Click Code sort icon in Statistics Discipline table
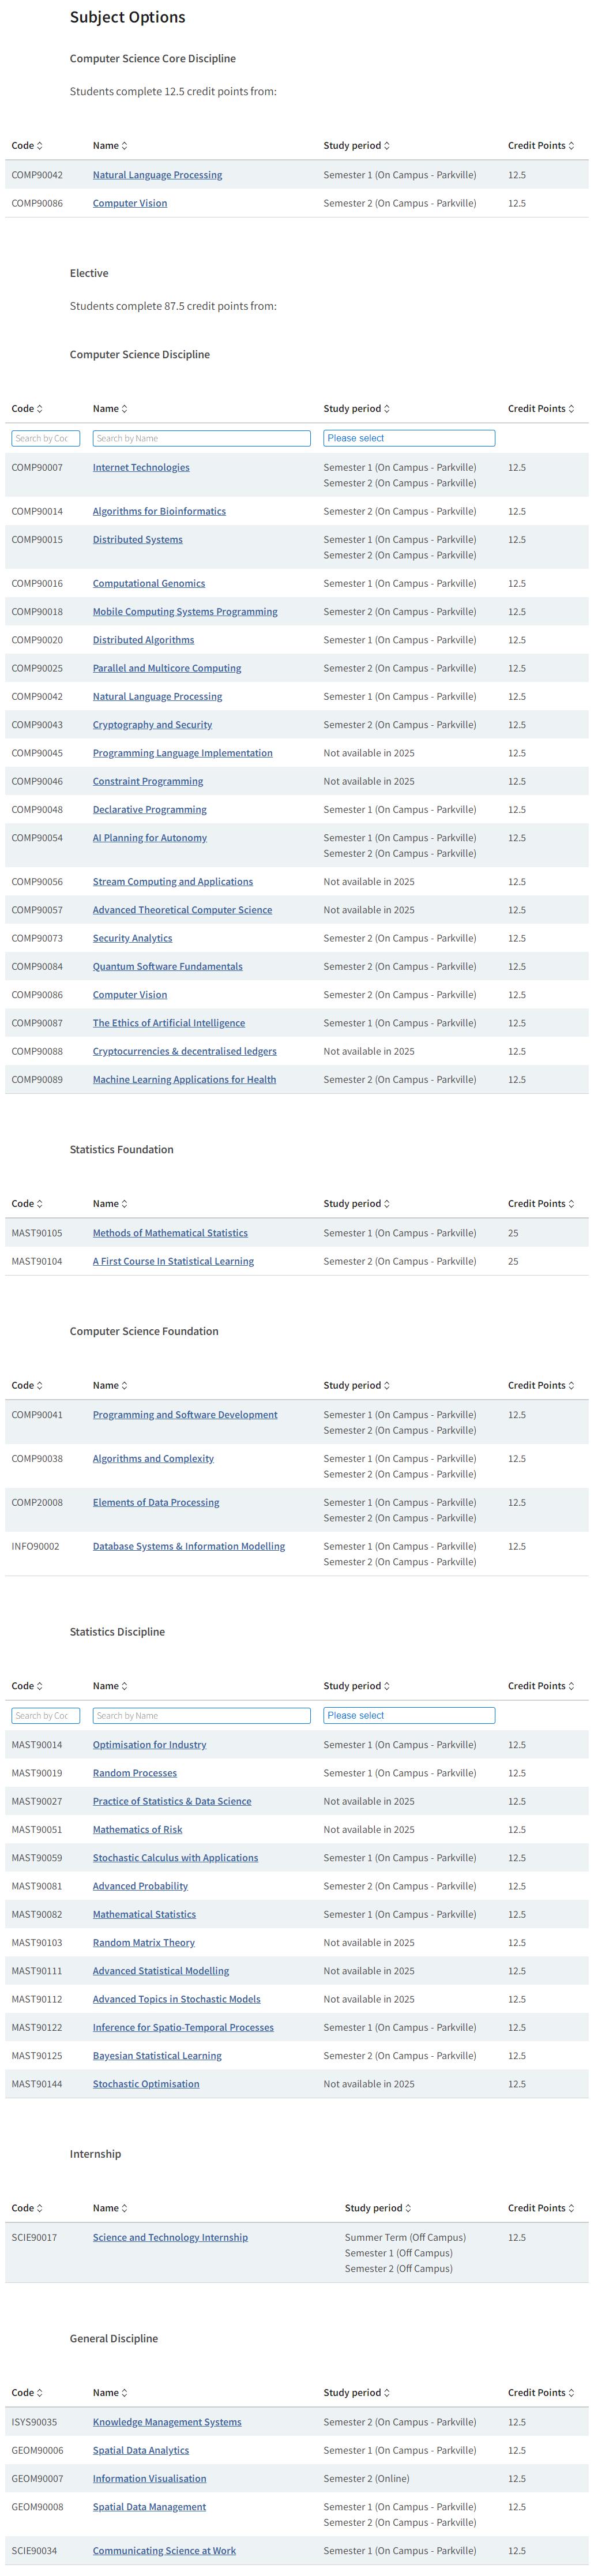594x2576 pixels. (x=40, y=1686)
